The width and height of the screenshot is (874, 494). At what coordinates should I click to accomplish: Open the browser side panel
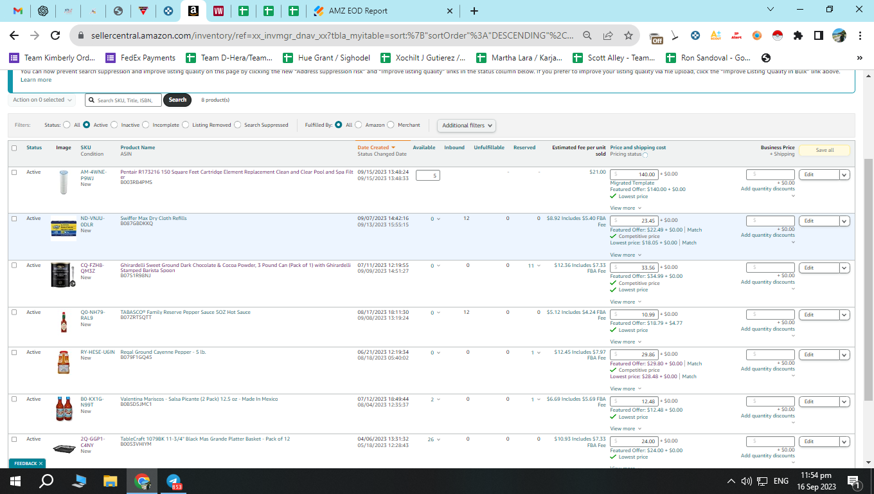[x=819, y=35]
